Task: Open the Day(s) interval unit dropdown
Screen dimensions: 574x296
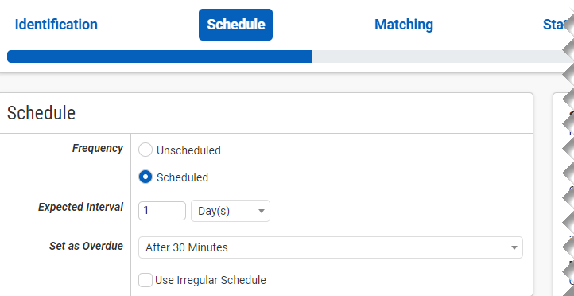Action: 231,211
